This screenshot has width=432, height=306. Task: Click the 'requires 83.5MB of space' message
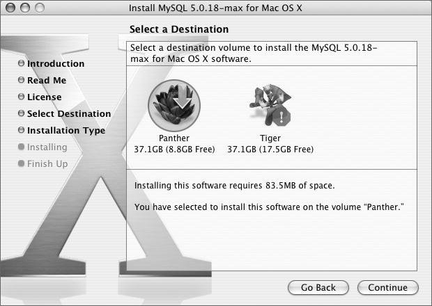[x=234, y=186]
